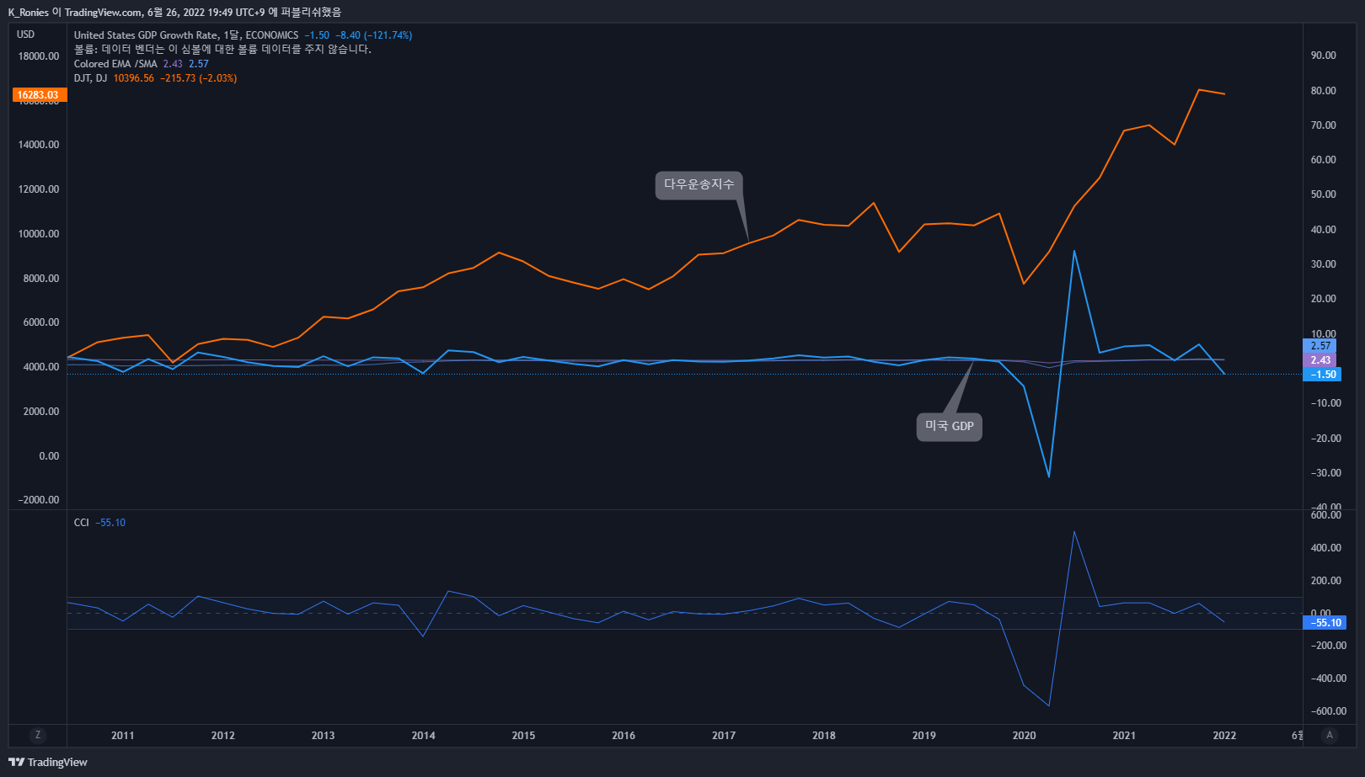The width and height of the screenshot is (1365, 777).
Task: Click the 2014 year label on time axis
Action: coord(424,736)
